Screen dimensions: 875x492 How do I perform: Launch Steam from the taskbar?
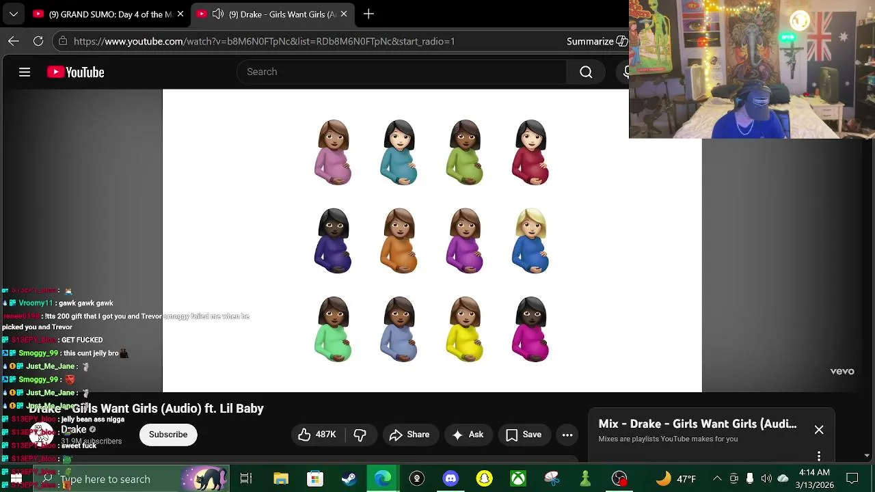[349, 479]
